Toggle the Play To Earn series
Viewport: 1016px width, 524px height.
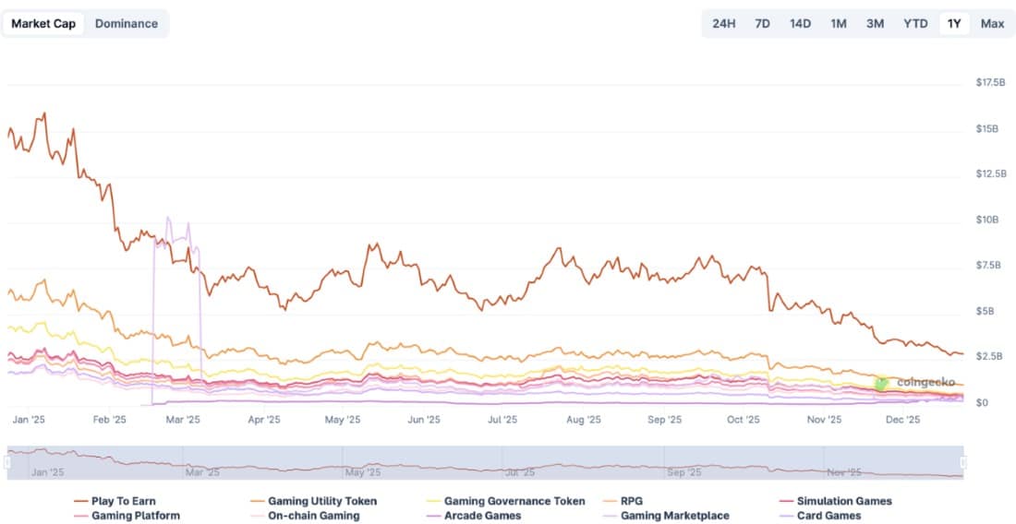pos(124,501)
